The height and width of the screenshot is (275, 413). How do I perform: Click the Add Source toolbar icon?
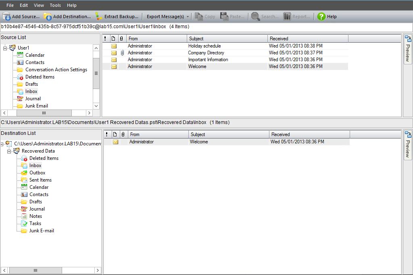point(6,17)
